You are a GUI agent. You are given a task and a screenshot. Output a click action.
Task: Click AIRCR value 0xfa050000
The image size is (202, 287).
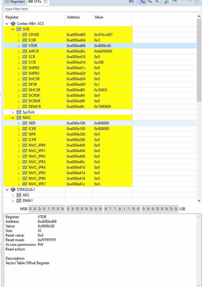click(x=103, y=51)
